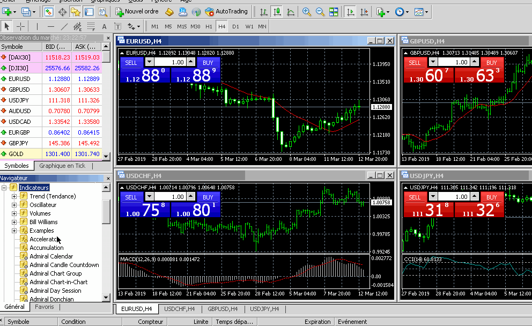Select the arrows drawing tool
The image size is (532, 326).
[x=131, y=26]
